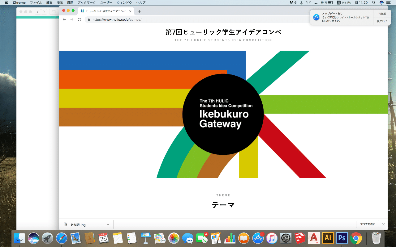Click 後で行う in the update notification

pyautogui.click(x=382, y=21)
